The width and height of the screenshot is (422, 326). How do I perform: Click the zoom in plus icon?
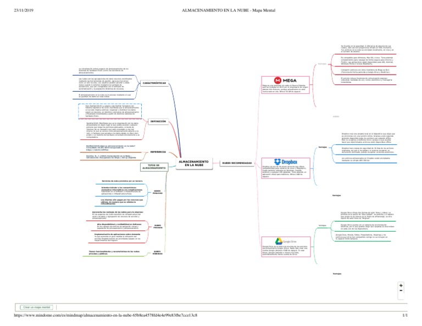point(401,285)
